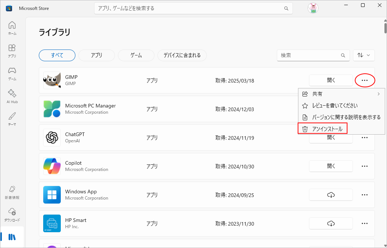The height and width of the screenshot is (248, 387).
Task: Open the Games section in sidebar
Action: tap(12, 73)
